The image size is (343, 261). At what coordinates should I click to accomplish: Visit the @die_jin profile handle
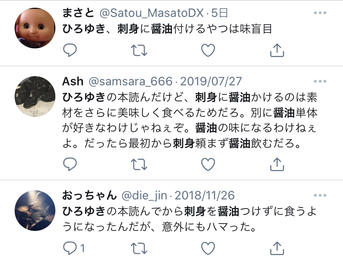(144, 196)
